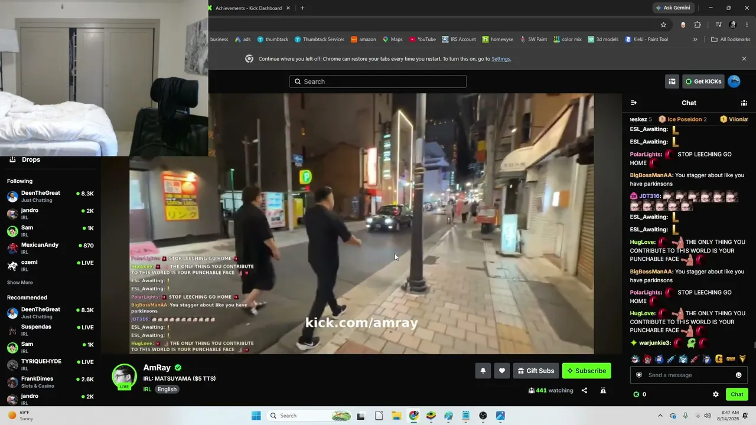Open MexicanAndy channel in Following list
This screenshot has width=756, height=425.
click(50, 248)
